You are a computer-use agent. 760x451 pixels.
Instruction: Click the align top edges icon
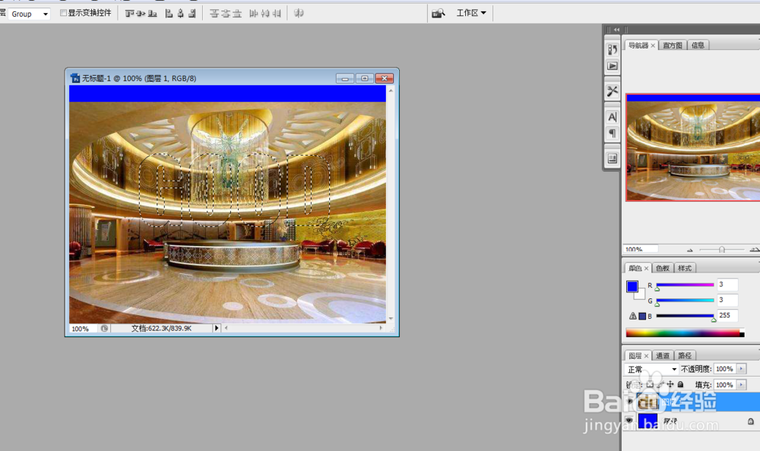(x=129, y=14)
